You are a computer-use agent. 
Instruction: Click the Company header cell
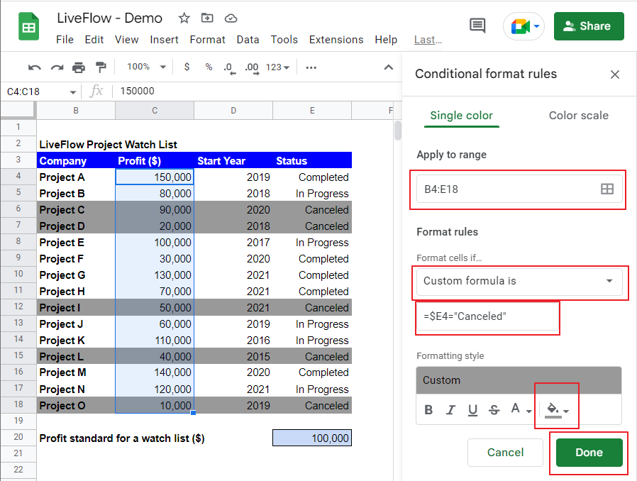76,160
